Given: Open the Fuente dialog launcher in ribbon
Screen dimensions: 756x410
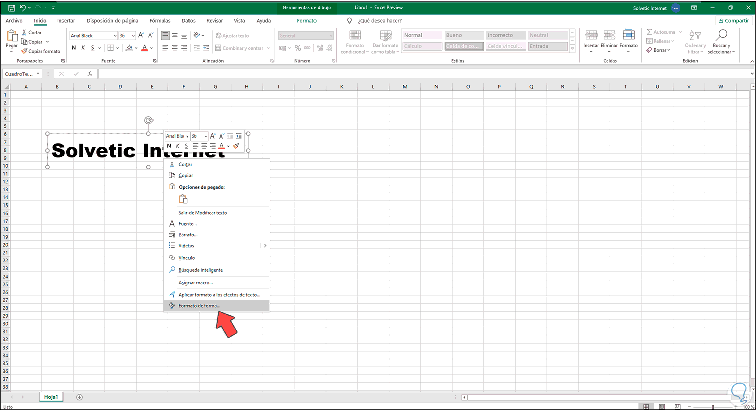Looking at the screenshot, I should (x=154, y=61).
